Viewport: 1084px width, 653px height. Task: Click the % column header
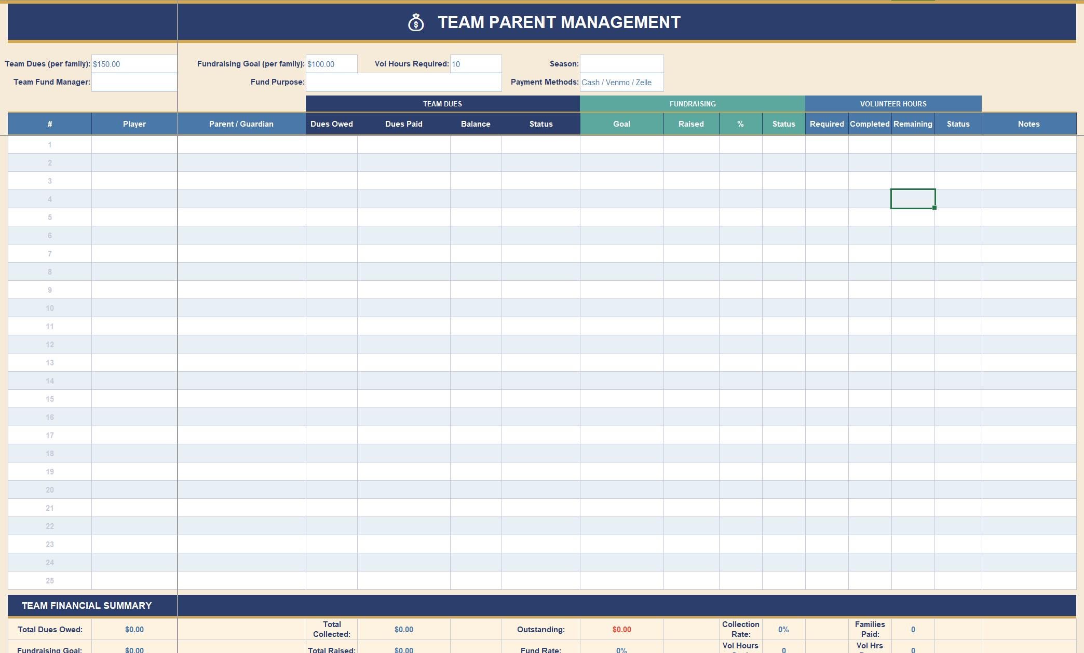741,124
